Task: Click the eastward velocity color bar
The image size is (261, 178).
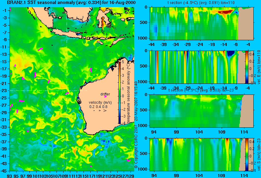Action: [x=247, y=67]
